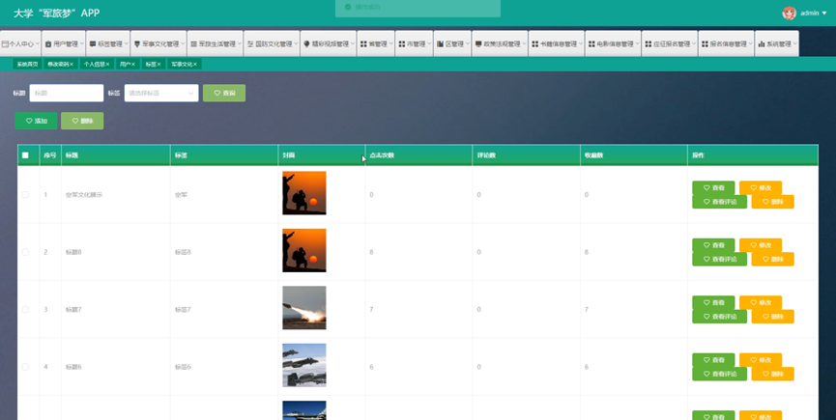
Task: Expand the 系统管理 menu chevron
Action: pos(793,44)
